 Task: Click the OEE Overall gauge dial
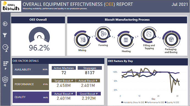tap(39, 35)
